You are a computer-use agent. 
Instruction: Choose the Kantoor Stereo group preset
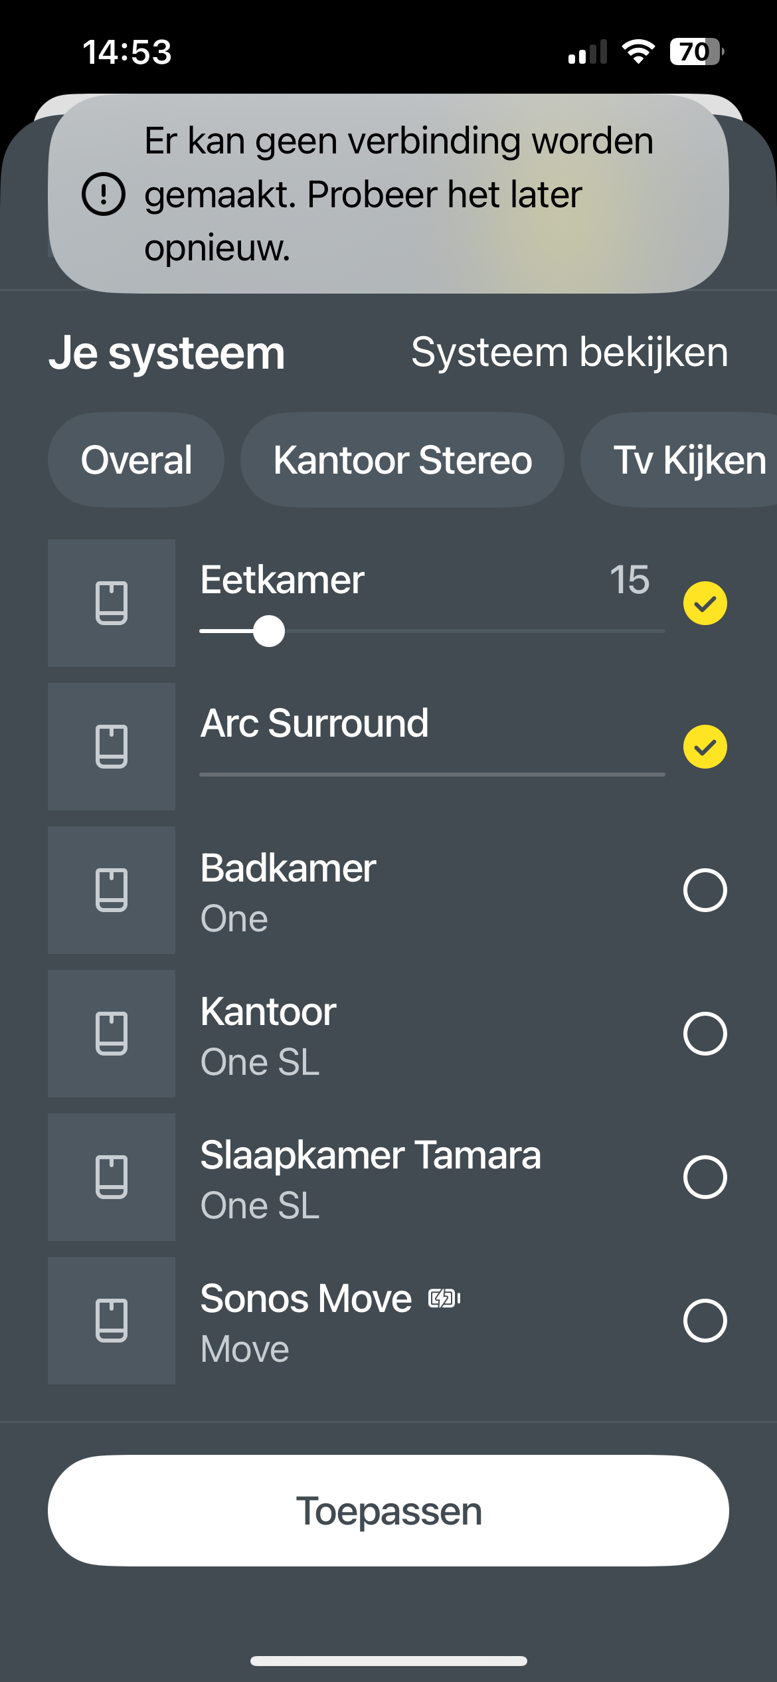[x=402, y=460]
